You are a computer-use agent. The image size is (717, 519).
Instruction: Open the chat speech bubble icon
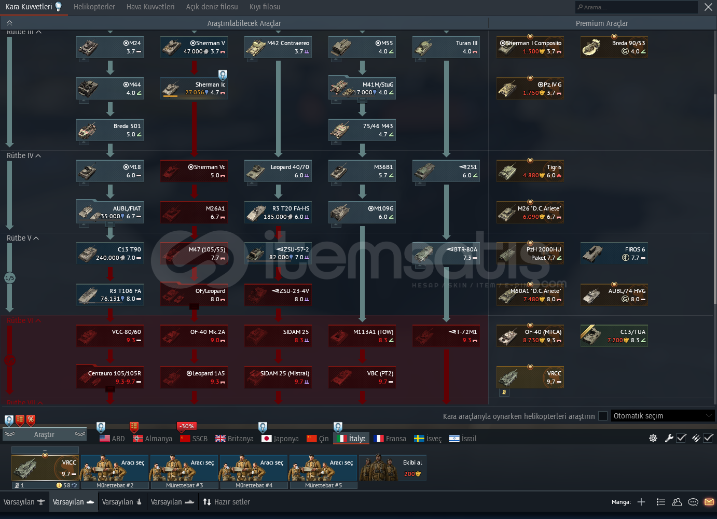(693, 502)
